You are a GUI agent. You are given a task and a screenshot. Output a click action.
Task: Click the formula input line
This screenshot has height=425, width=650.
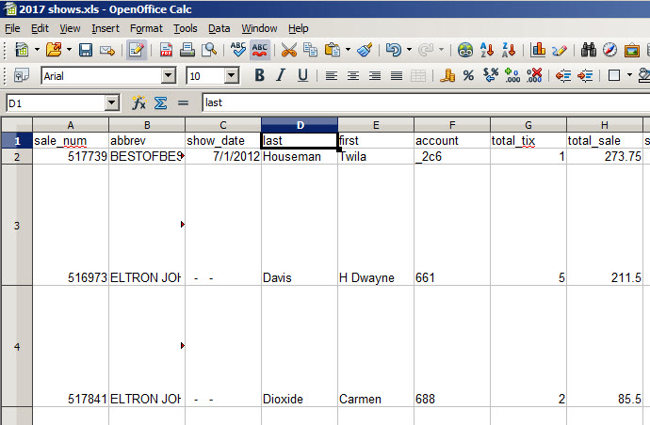(426, 102)
